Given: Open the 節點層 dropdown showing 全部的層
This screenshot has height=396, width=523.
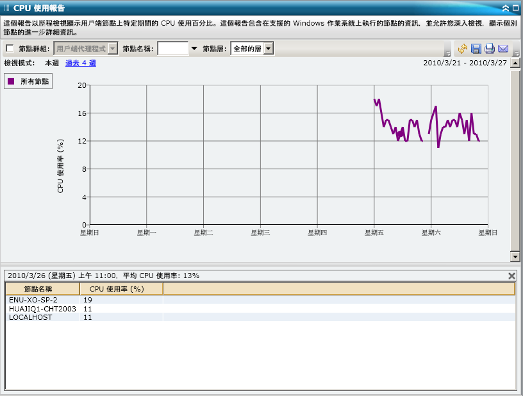Looking at the screenshot, I should (268, 48).
